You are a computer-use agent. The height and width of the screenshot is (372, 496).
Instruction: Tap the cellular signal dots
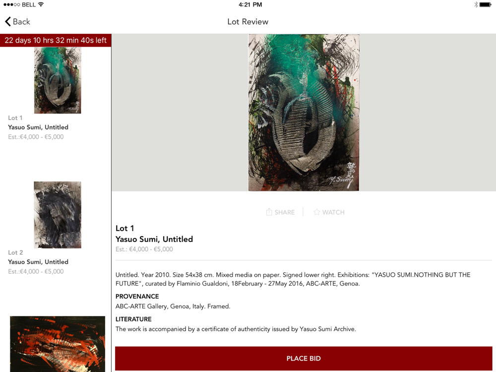(x=11, y=4)
